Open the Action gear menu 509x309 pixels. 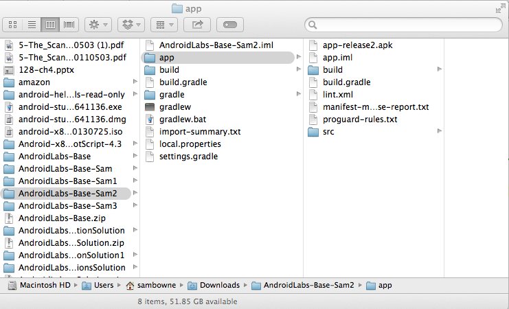click(96, 25)
